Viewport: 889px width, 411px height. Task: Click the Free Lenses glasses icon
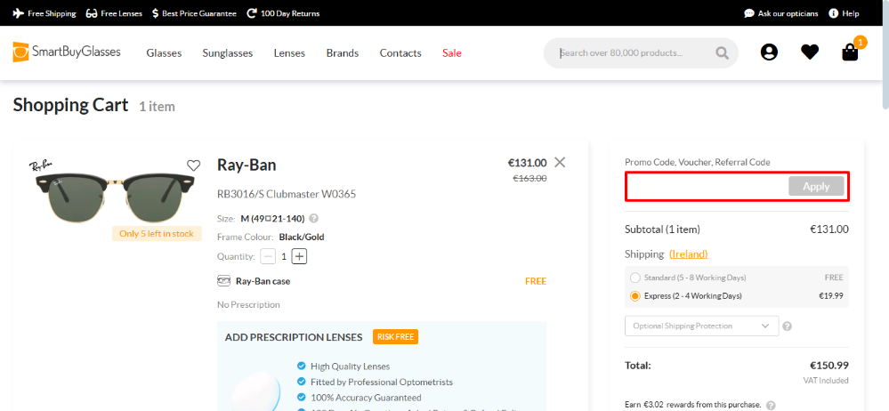[92, 13]
